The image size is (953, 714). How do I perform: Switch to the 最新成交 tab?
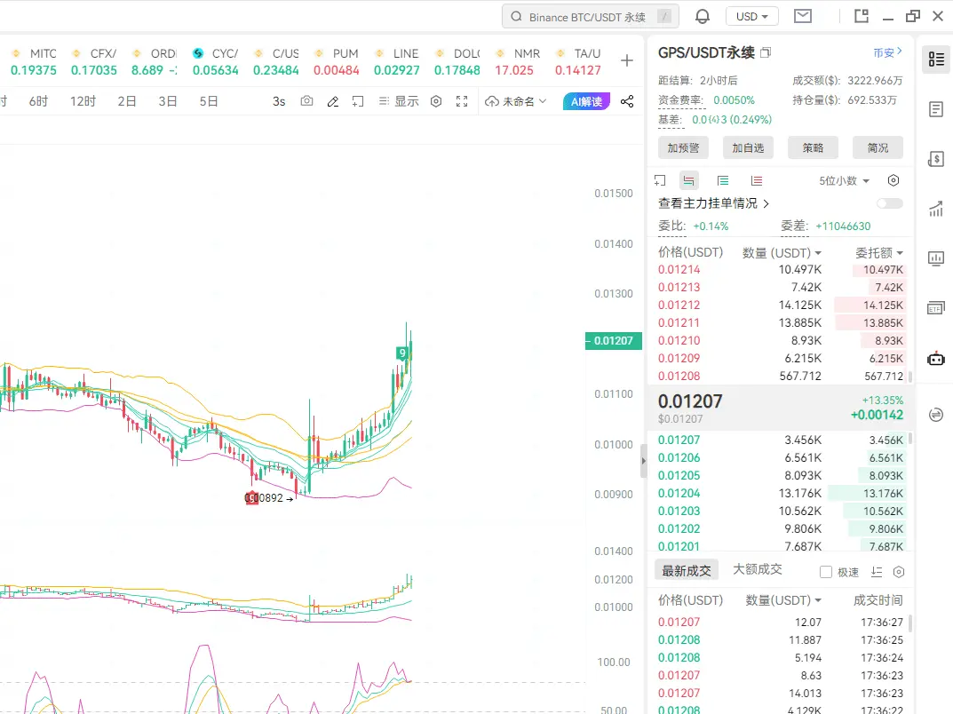coord(687,571)
